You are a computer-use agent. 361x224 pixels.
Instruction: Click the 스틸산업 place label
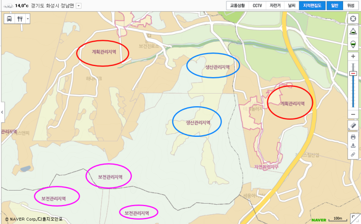click(x=308, y=155)
